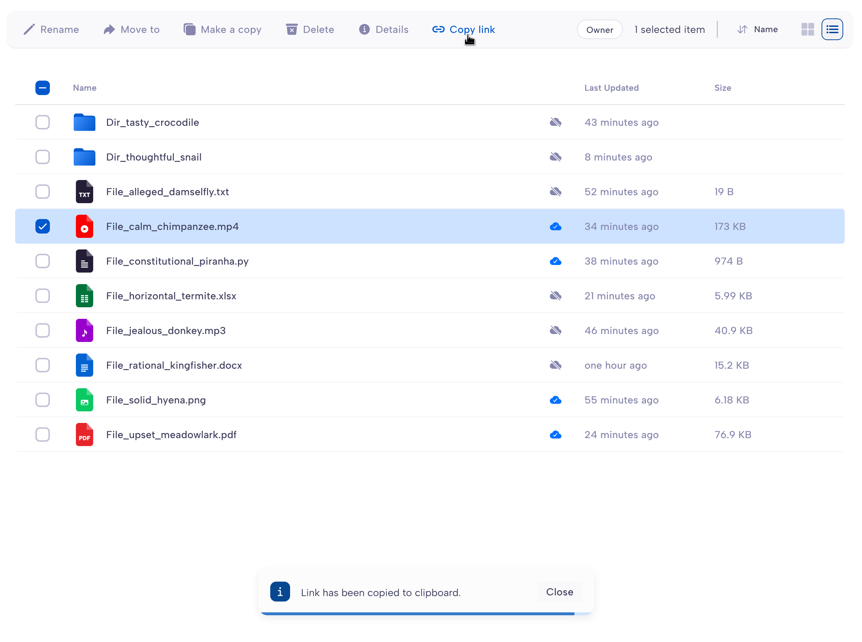Click the piranha.py file icon

pos(84,261)
